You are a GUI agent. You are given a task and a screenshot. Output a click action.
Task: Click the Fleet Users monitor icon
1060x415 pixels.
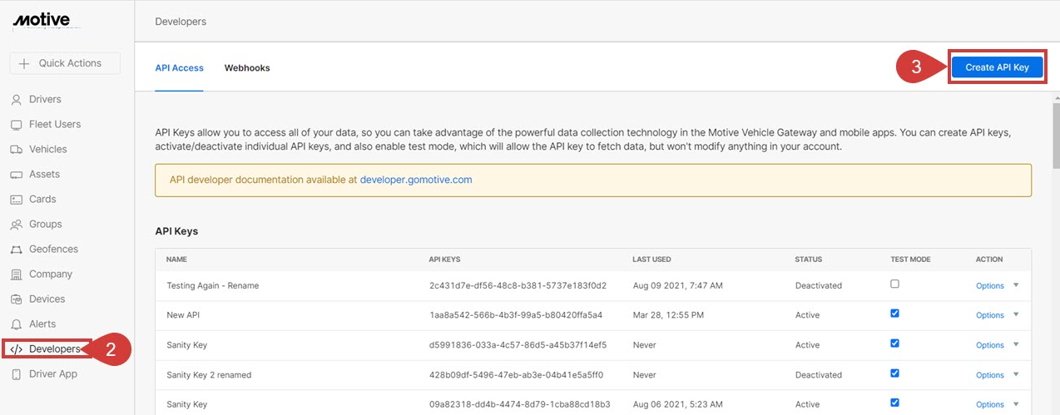tap(16, 125)
